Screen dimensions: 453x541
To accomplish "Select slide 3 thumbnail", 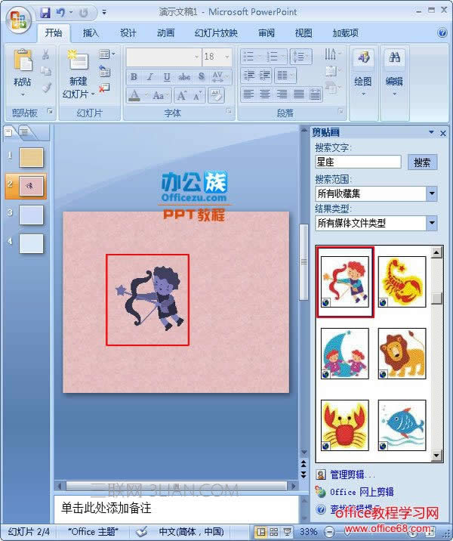I will (x=32, y=215).
